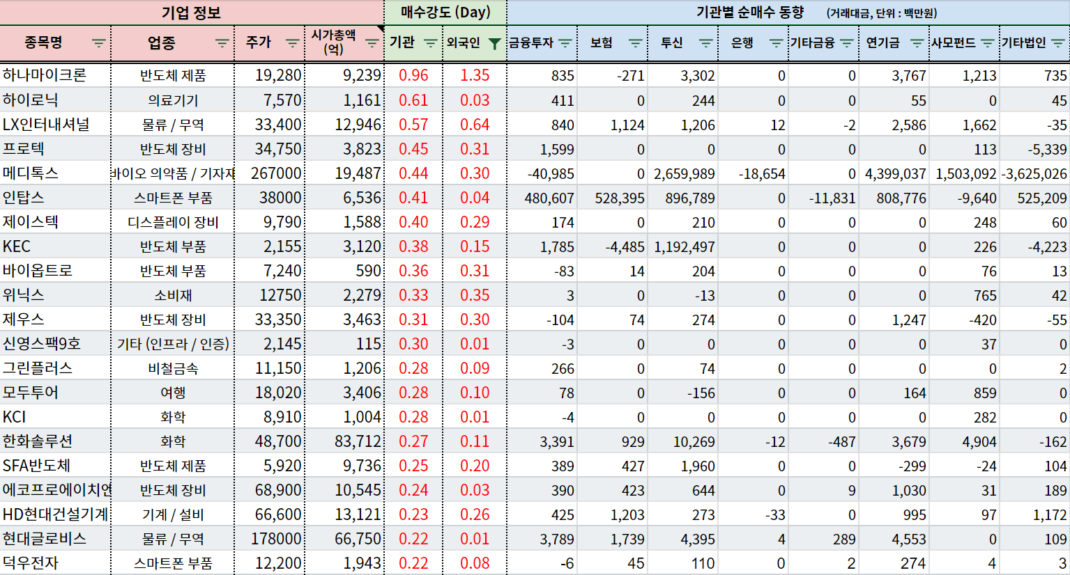
Task: Open filter dropdown for 기관 column
Action: pos(431,43)
